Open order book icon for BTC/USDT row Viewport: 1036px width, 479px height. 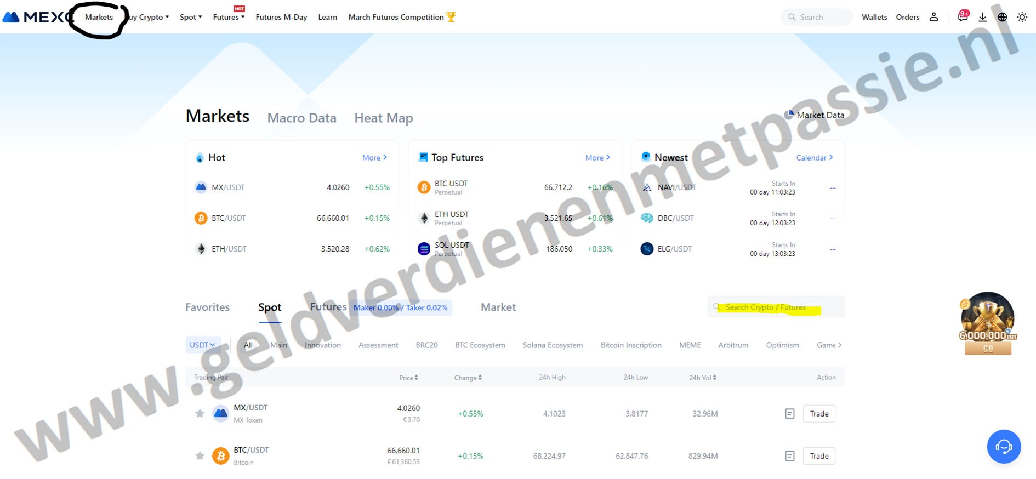(x=789, y=456)
